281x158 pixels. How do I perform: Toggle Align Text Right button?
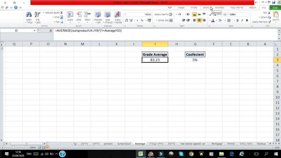tap(204, 21)
